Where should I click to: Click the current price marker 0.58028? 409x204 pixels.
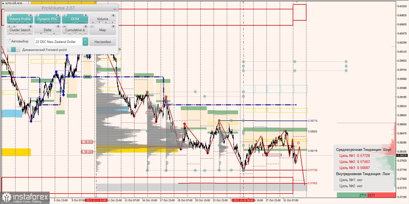point(402,156)
